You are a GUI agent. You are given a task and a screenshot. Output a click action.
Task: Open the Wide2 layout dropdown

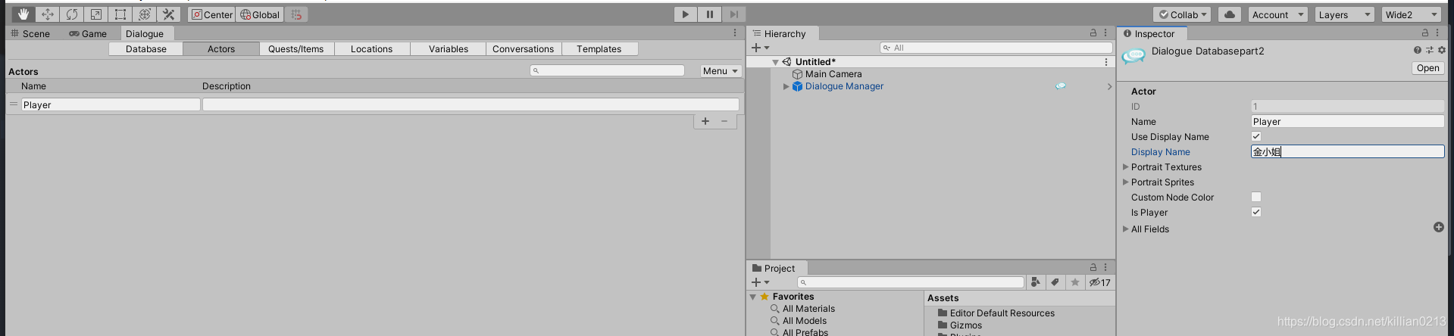[1410, 14]
